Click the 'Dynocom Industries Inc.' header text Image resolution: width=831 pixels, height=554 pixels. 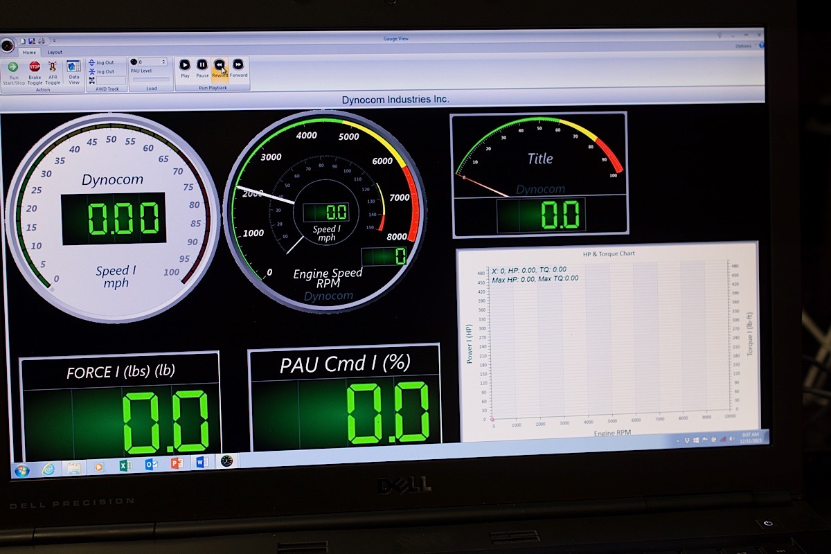pyautogui.click(x=395, y=100)
